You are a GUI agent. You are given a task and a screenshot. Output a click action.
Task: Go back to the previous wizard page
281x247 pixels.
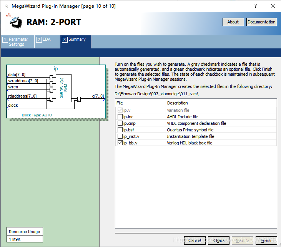click(219, 240)
